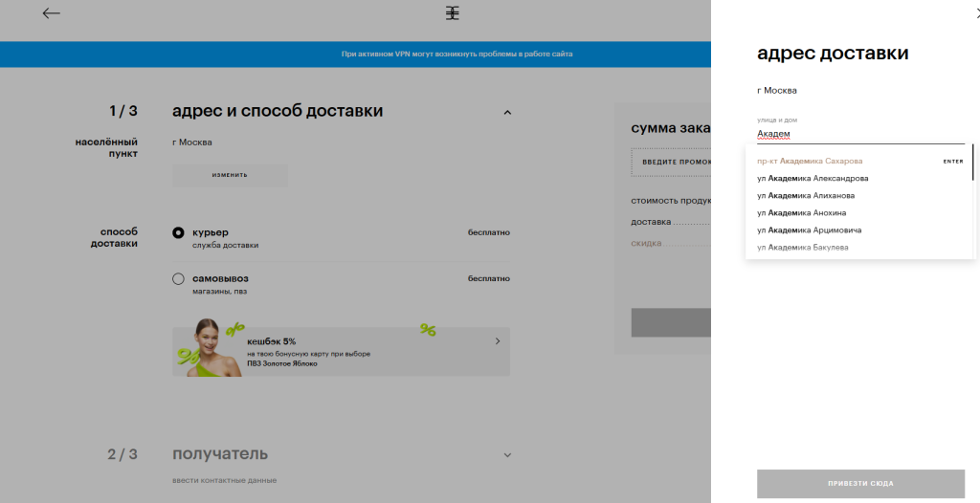Select ул Академика Арцимовича suggestion
Screen dimensions: 980x503
809,230
